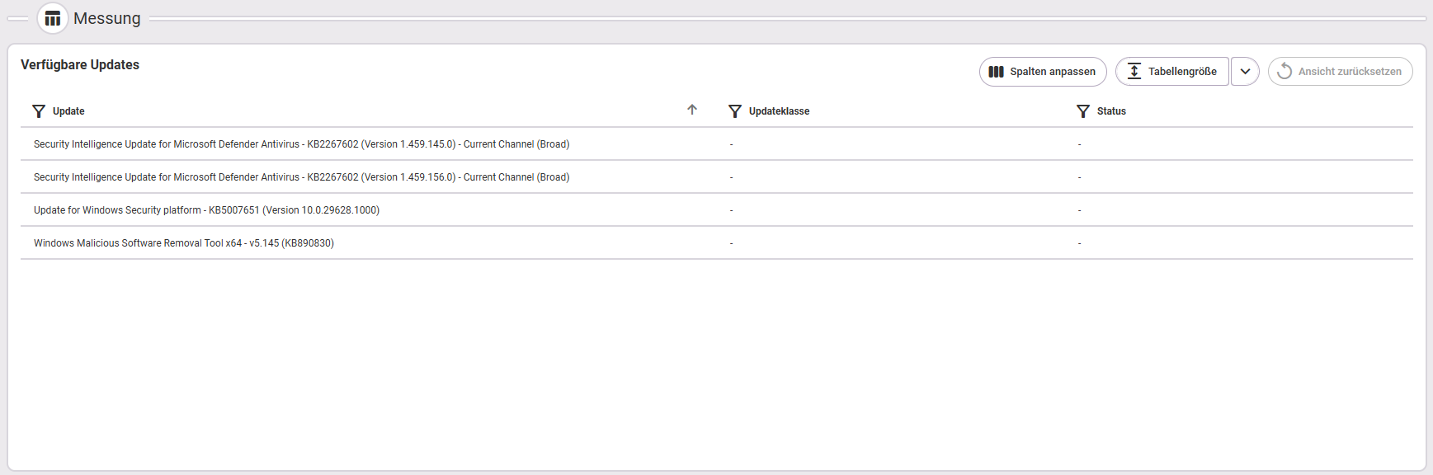Click the Tabellengröße button label
Screen dimensions: 1433x475
coord(1182,72)
